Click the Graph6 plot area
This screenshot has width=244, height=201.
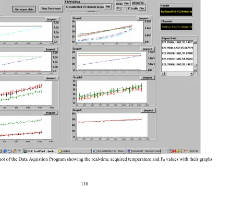pyautogui.click(x=112, y=91)
